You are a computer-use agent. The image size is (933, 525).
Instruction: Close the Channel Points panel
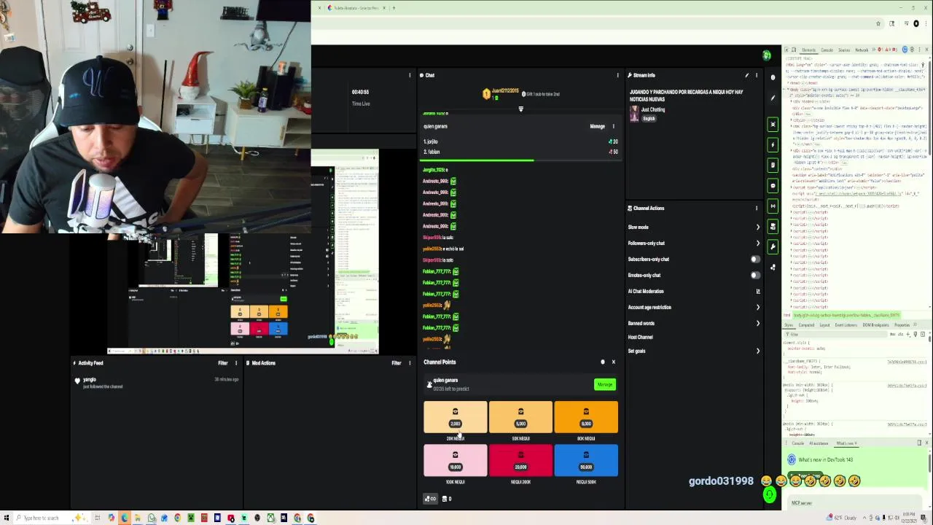click(613, 362)
